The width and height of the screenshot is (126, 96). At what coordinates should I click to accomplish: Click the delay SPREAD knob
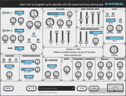(x=101, y=75)
